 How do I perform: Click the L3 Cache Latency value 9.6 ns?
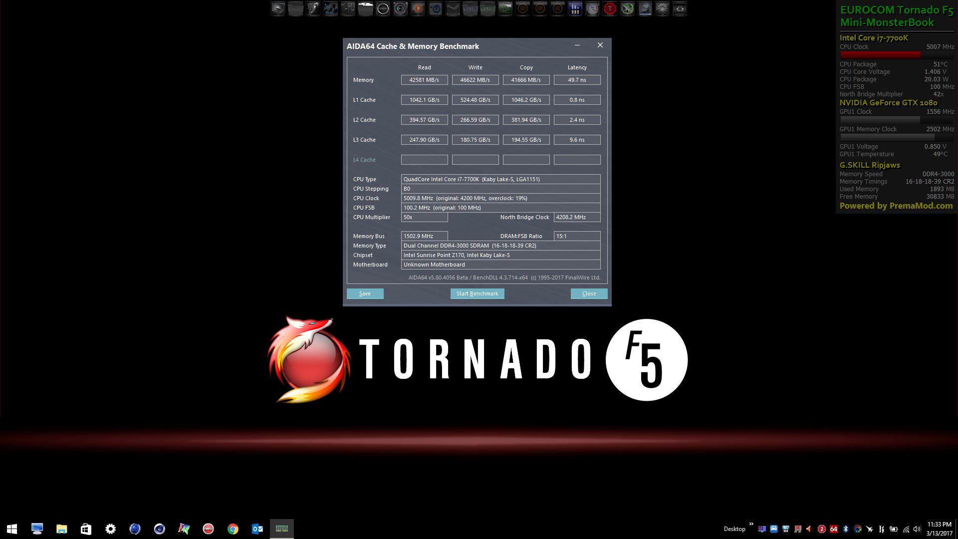577,140
